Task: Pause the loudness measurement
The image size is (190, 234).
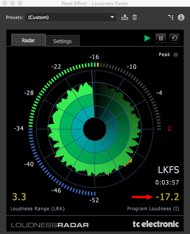Action: coord(161,38)
